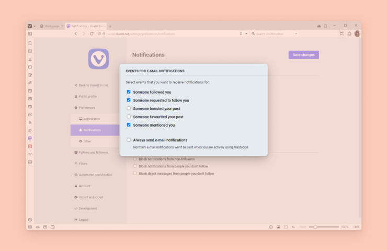The width and height of the screenshot is (387, 251).
Task: Open the Mail panel envelope icon
Action: 30,99
